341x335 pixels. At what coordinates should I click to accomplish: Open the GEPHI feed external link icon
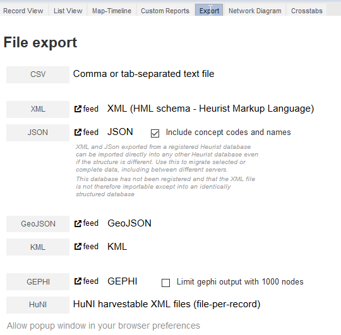point(78,281)
